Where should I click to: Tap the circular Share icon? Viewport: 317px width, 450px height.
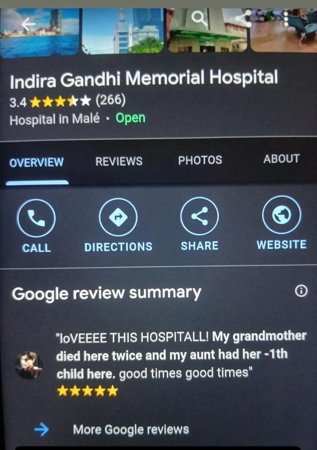[x=200, y=216]
